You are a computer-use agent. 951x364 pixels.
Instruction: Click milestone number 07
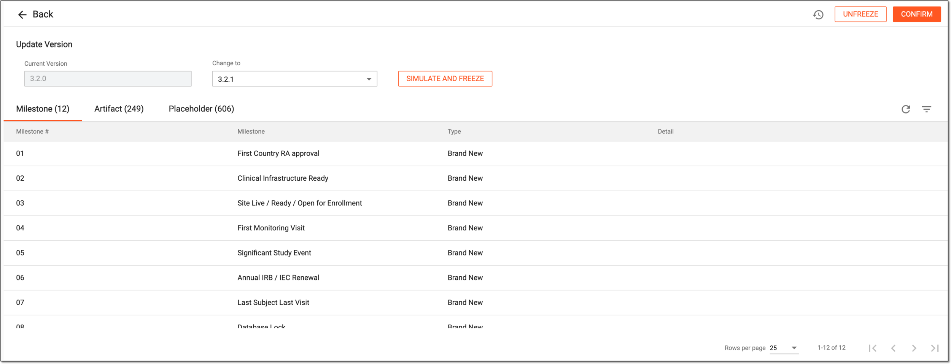pos(20,303)
